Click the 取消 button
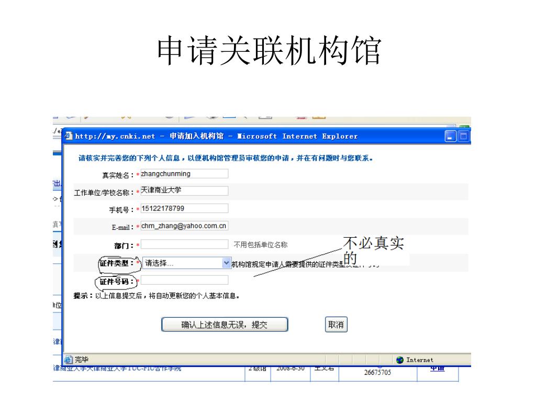 [336, 325]
